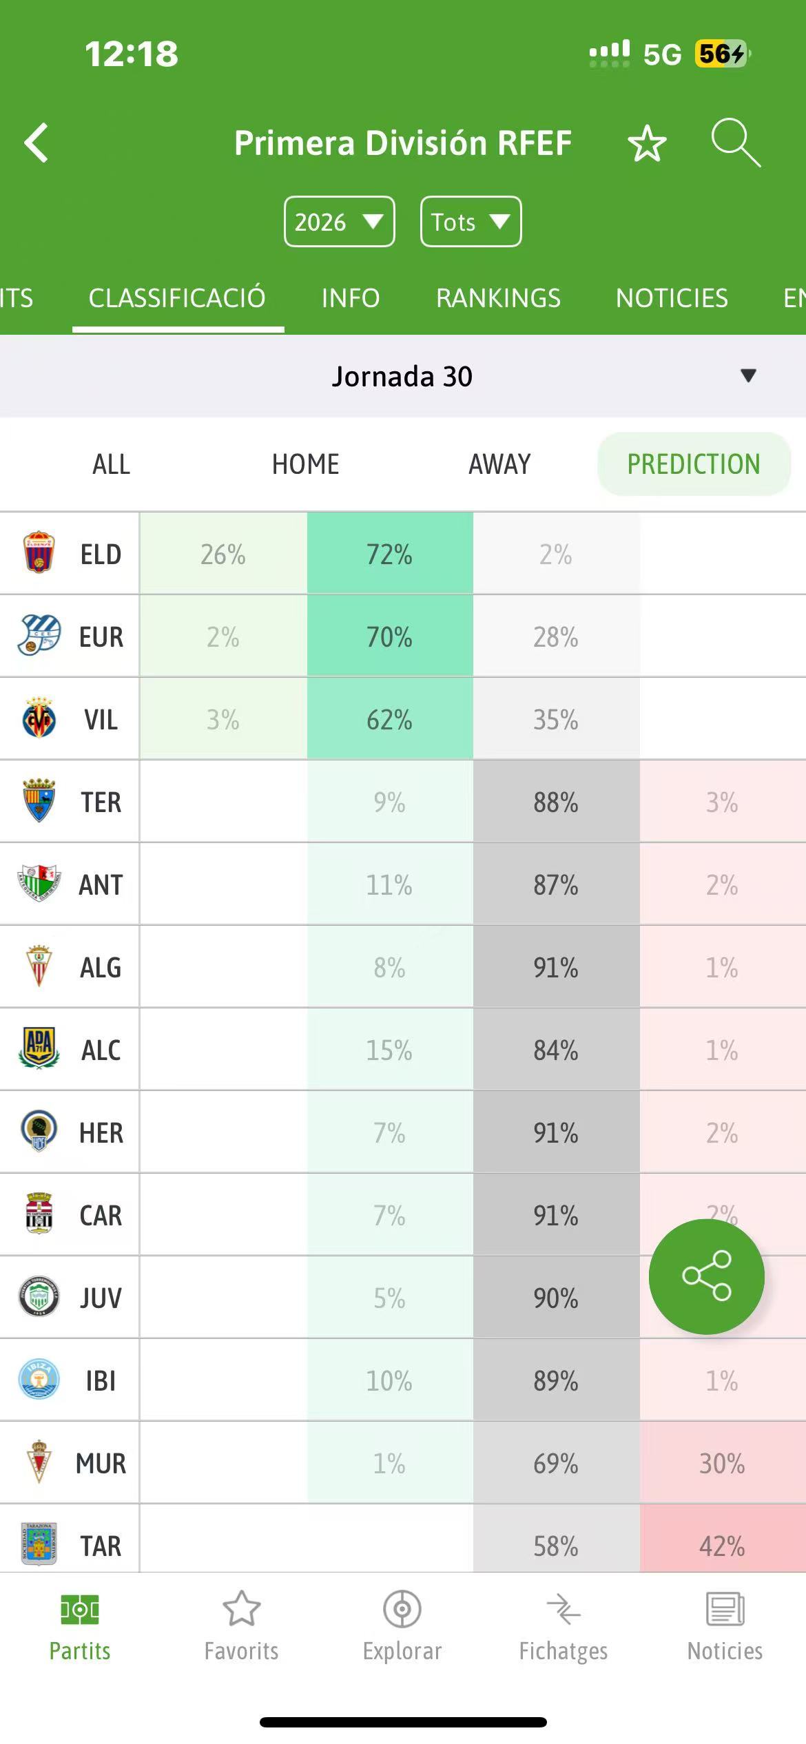Viewport: 806px width, 1744px height.
Task: Favorite the league with the star icon
Action: pyautogui.click(x=647, y=143)
